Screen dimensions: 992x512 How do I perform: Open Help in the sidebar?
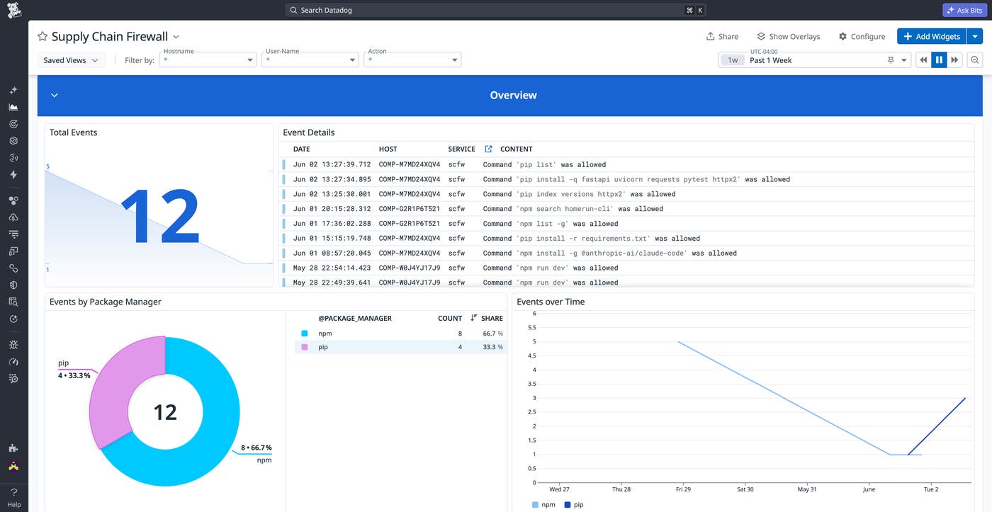click(x=13, y=498)
